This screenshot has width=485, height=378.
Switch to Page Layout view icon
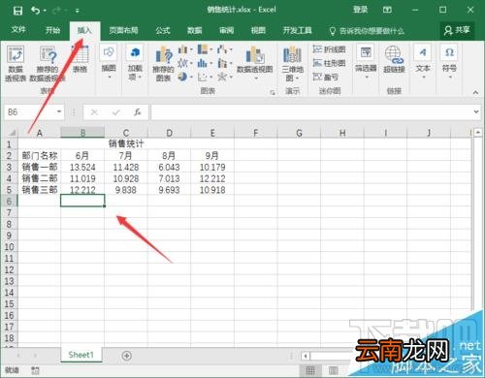334,370
